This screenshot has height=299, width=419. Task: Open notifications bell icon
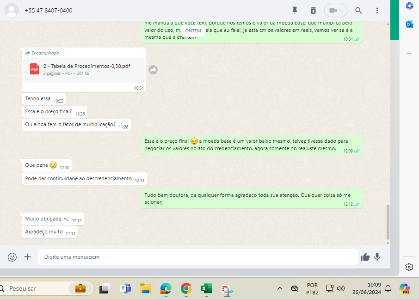click(388, 288)
